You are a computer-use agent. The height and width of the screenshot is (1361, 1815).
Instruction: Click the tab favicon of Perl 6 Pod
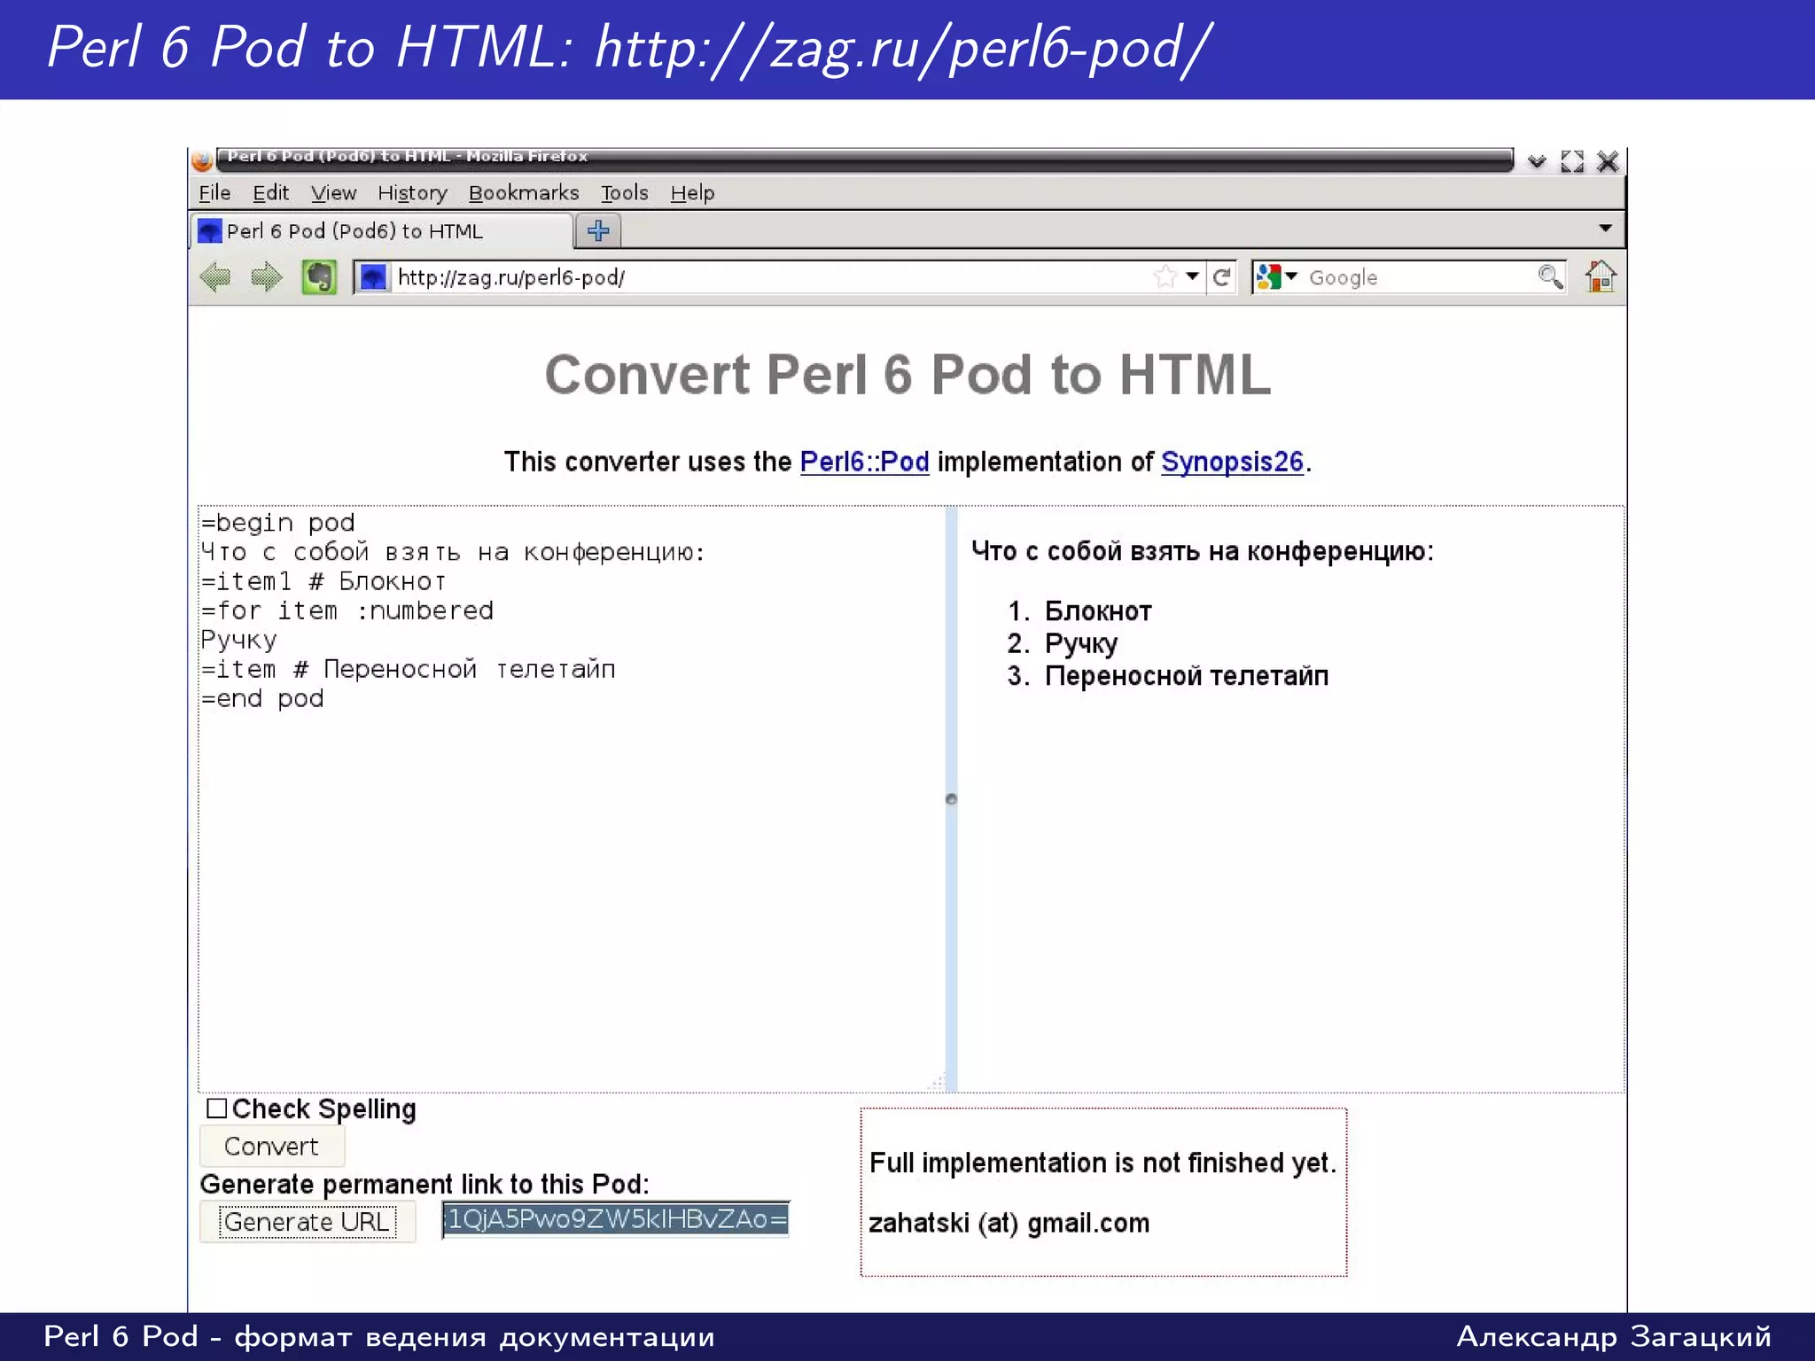pos(209,231)
